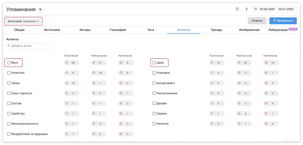
Task: Tick the Ассортимент checkbox
Action: [x=154, y=83]
